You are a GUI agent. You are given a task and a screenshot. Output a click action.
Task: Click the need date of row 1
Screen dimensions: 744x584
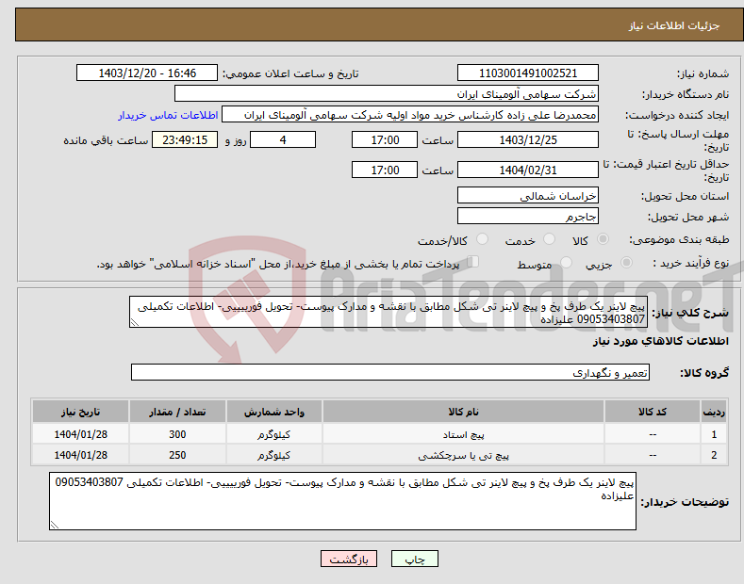coord(81,434)
